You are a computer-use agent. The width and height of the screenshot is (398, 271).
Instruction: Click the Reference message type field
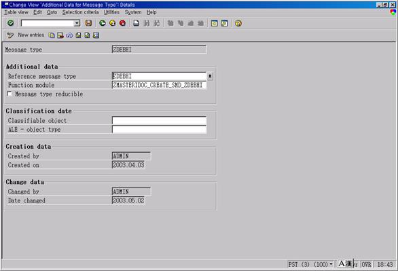click(159, 76)
